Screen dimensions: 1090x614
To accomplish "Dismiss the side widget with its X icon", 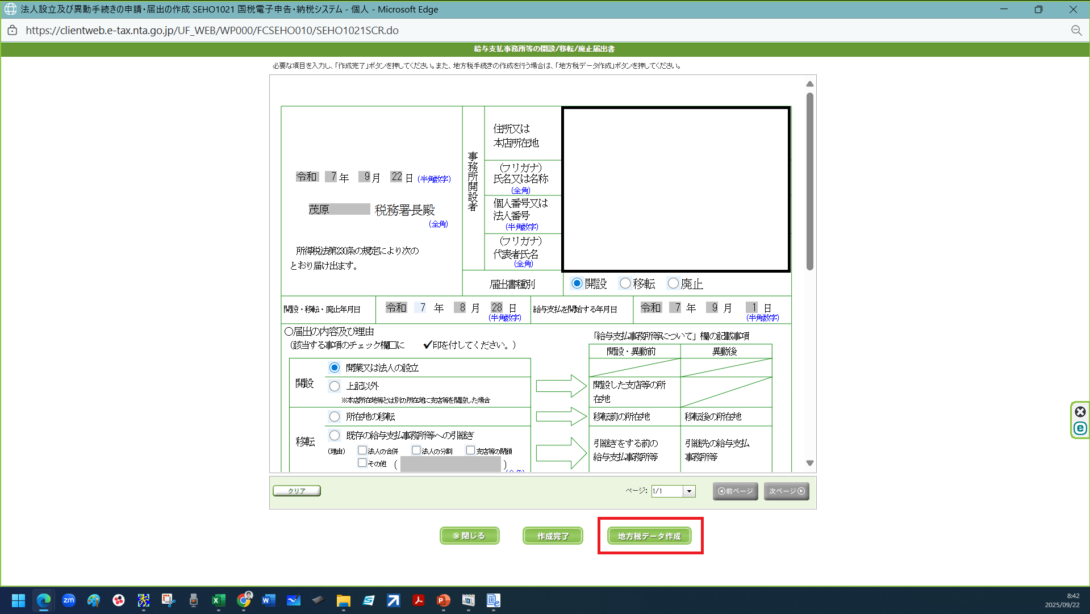I will pos(1080,412).
